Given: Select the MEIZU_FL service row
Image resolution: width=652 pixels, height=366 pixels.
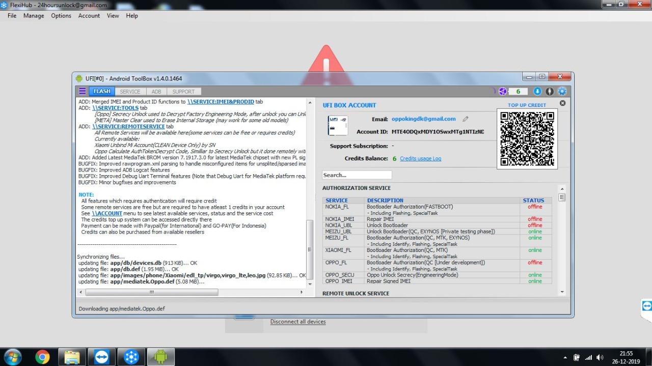Looking at the screenshot, I should 438,241.
